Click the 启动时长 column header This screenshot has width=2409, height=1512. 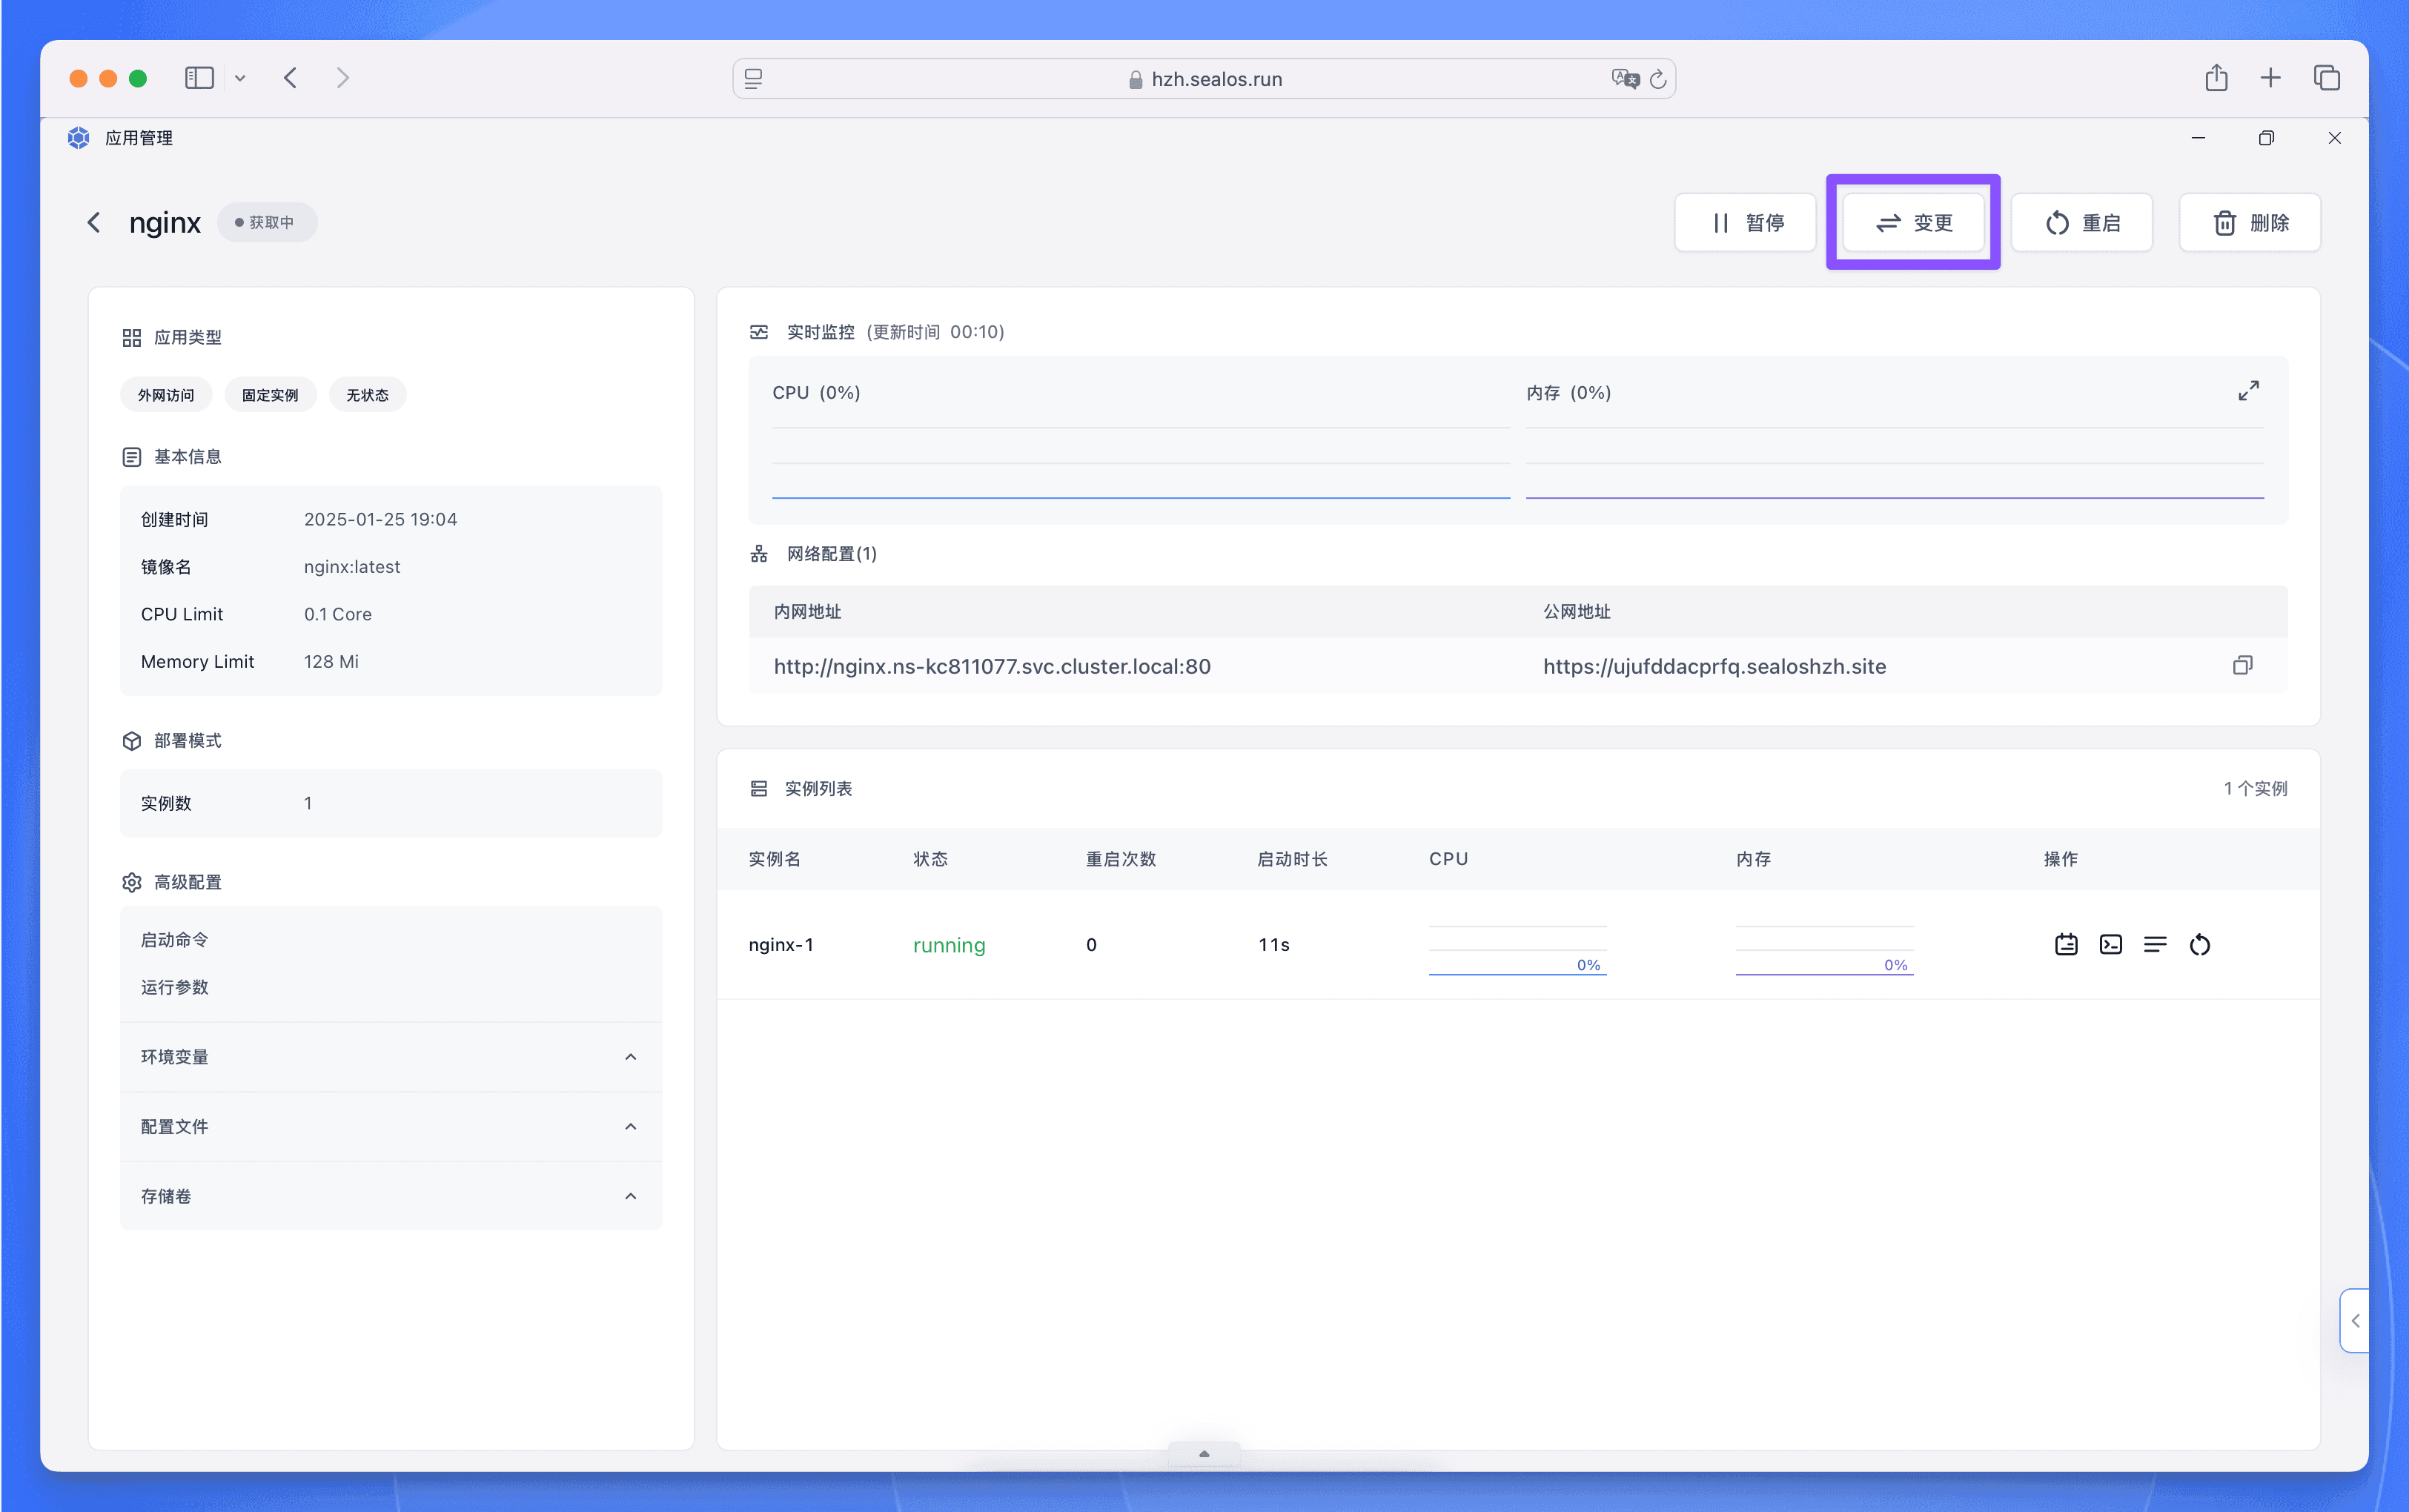(x=1292, y=859)
